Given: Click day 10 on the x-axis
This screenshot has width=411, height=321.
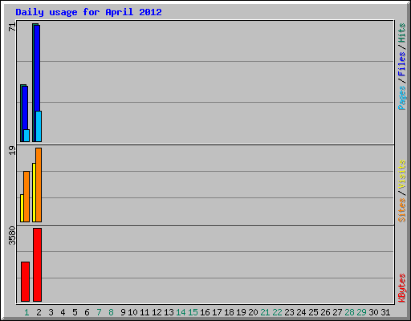Looking at the screenshot, I should click(x=132, y=312).
